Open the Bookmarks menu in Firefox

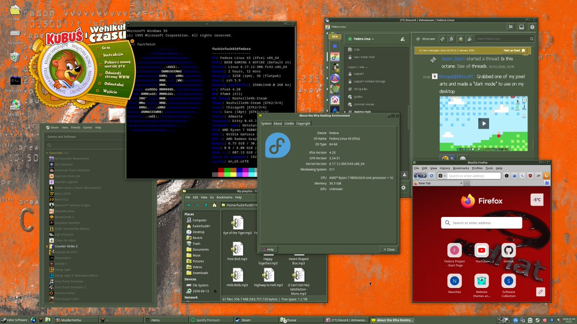click(461, 168)
